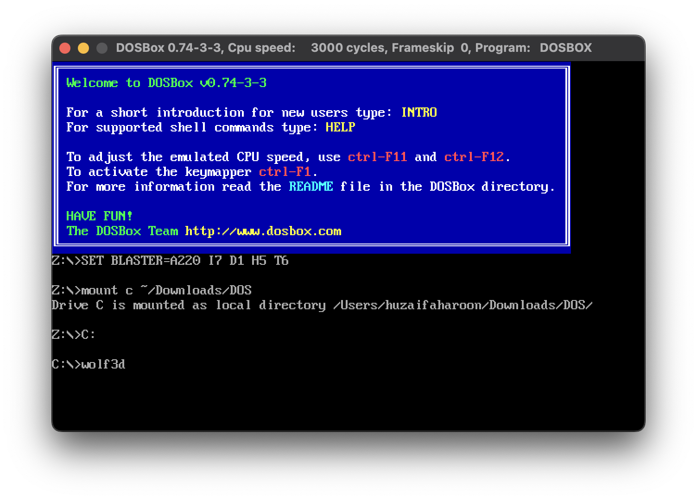This screenshot has width=697, height=500.
Task: Click the green "HAVE FUN!" text
Action: 100,216
